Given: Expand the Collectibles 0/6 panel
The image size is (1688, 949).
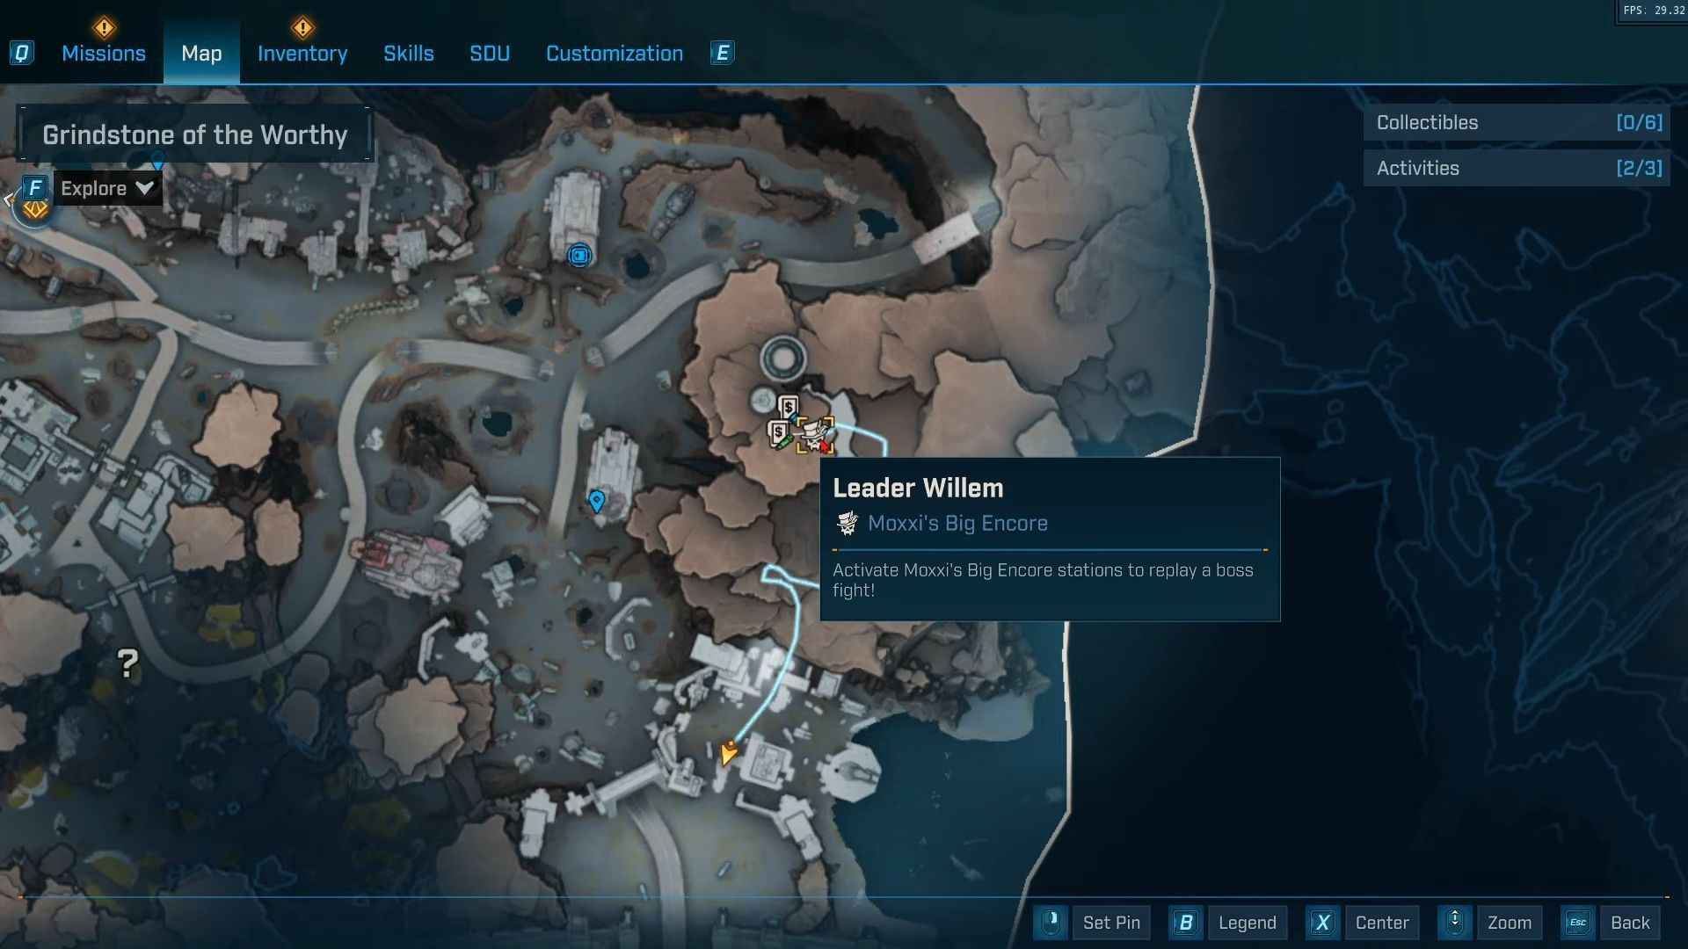Looking at the screenshot, I should coord(1517,123).
